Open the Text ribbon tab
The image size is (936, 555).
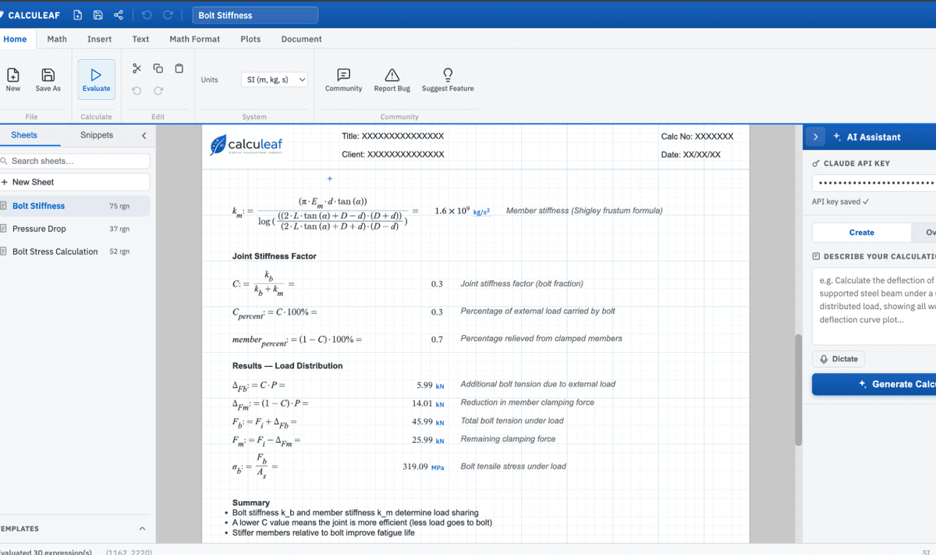pyautogui.click(x=140, y=39)
